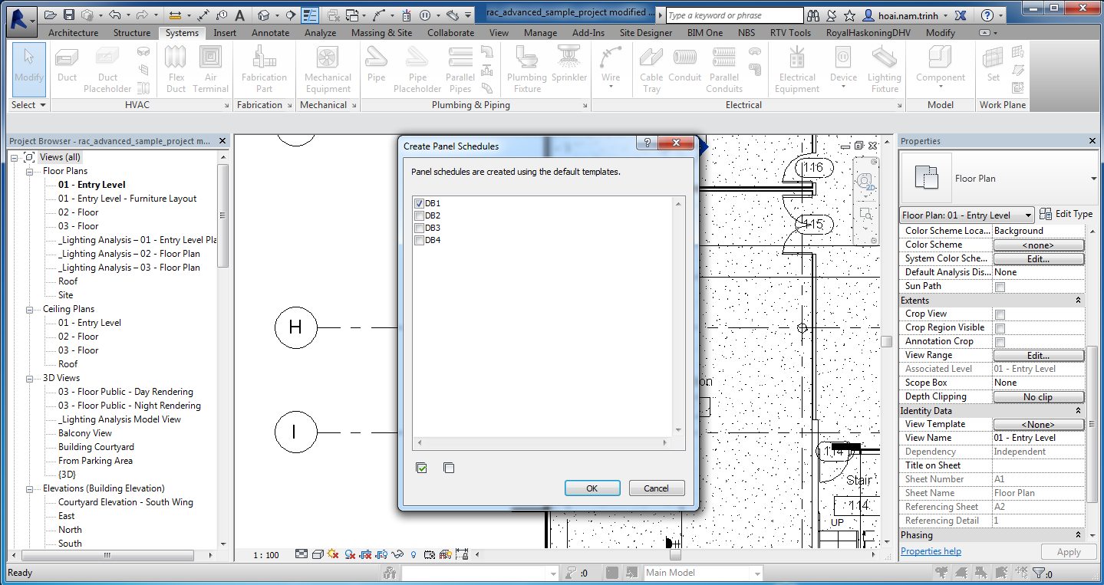The width and height of the screenshot is (1104, 585).
Task: Select the Flex Duct tool
Action: click(x=176, y=69)
